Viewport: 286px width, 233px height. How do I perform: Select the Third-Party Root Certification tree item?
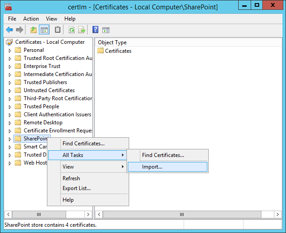(58, 98)
